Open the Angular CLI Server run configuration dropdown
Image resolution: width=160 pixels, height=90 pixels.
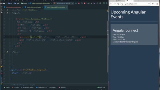click(x=63, y=3)
